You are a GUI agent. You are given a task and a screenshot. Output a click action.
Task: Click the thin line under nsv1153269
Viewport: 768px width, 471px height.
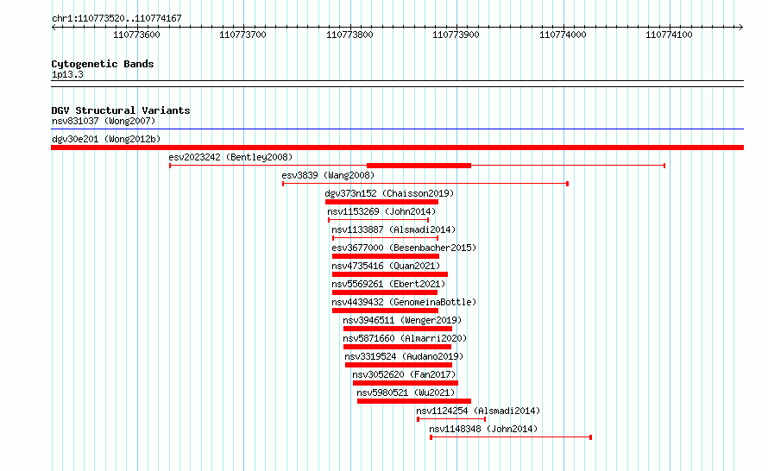[378, 220]
